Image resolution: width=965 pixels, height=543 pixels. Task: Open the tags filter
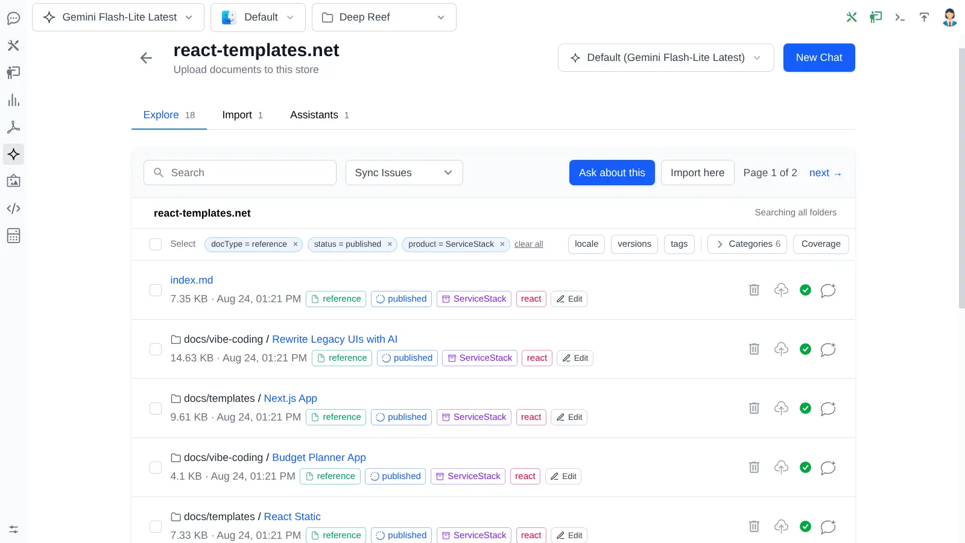(679, 244)
